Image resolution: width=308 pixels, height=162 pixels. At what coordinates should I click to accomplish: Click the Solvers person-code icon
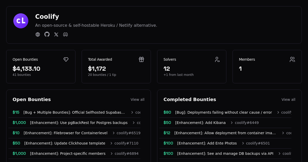(217, 59)
